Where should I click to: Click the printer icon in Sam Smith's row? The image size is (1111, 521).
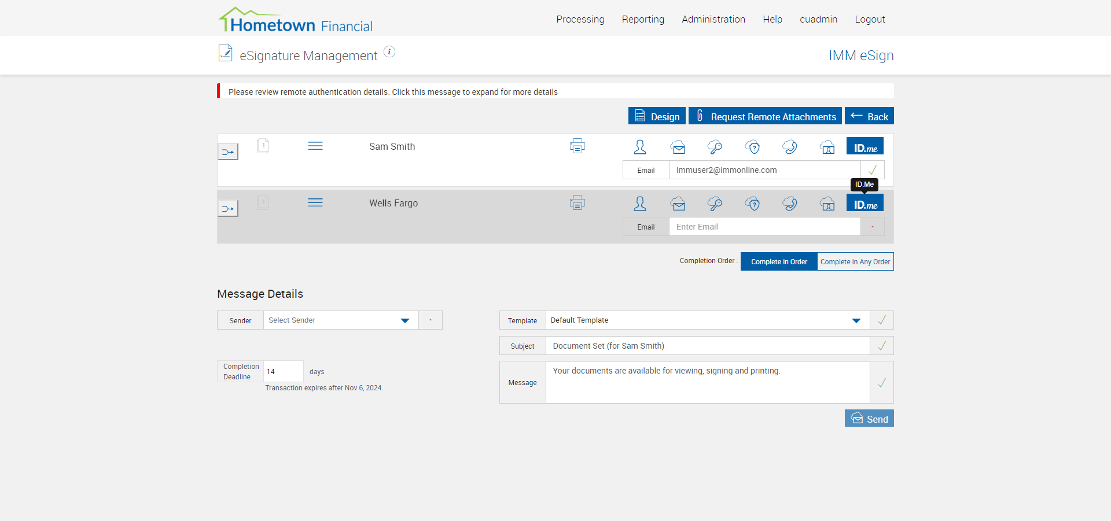577,146
